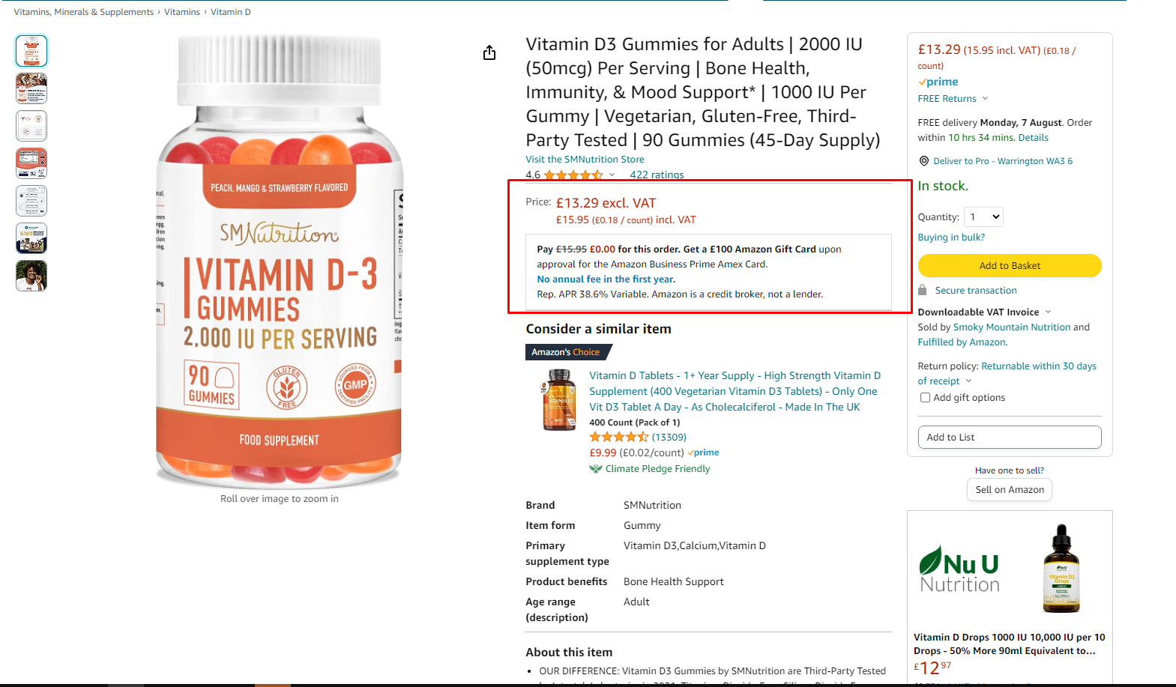Expand the Downloadable VAT Invoice dropdown
The height and width of the screenshot is (687, 1176).
1048,312
